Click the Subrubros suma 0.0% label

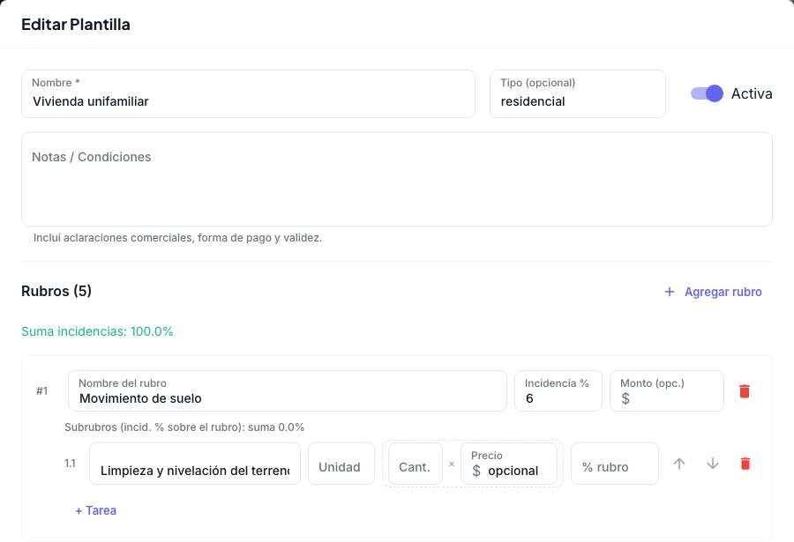184,427
